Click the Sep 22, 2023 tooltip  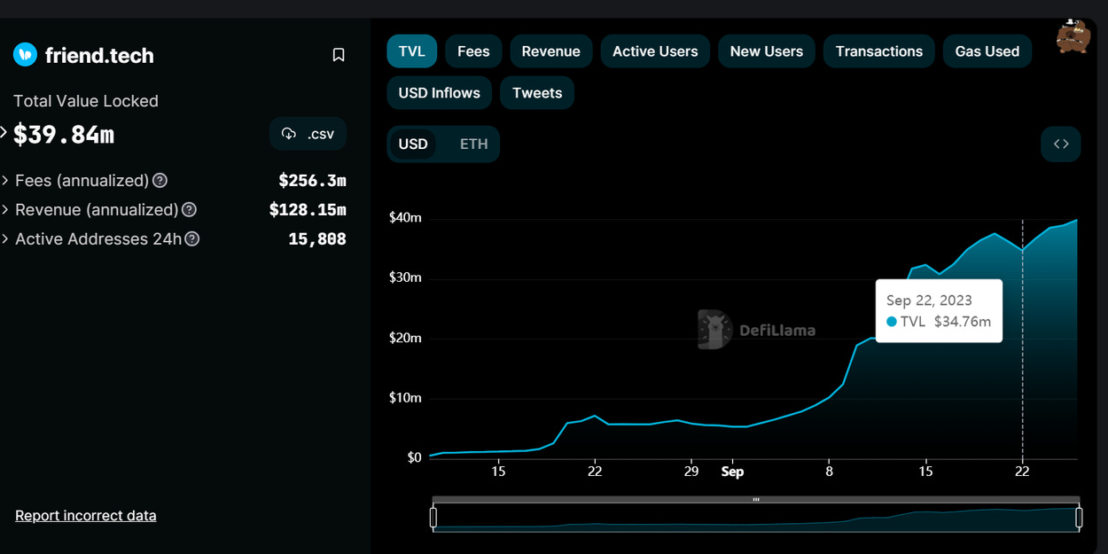939,311
